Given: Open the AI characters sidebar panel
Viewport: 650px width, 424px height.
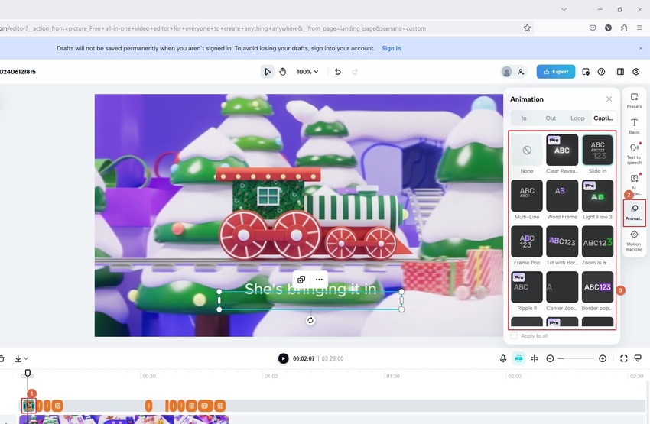Looking at the screenshot, I should coord(634,184).
